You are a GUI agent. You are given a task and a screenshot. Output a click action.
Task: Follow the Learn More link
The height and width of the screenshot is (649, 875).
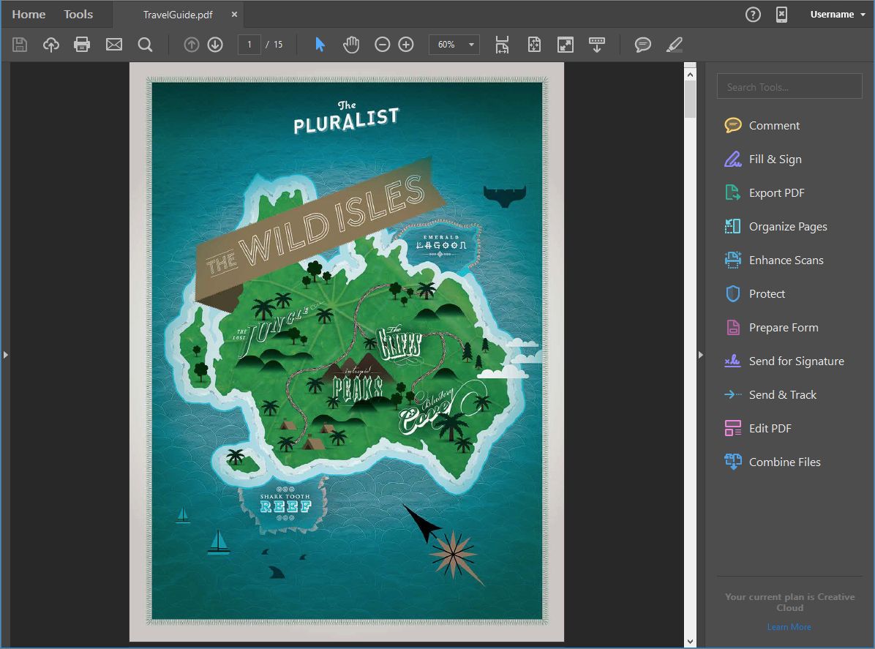(789, 627)
